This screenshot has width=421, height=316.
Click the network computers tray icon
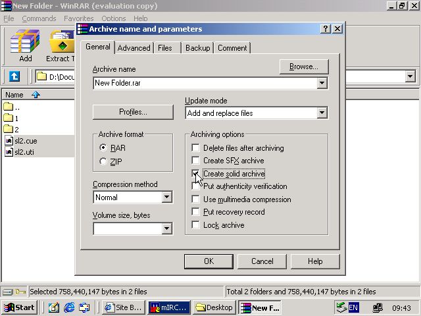pos(378,307)
